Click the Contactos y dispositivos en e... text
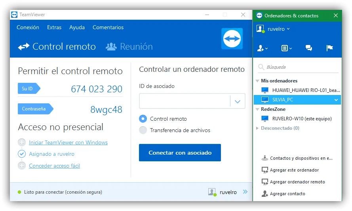Viewport: 352px width, 211px height. point(301,158)
